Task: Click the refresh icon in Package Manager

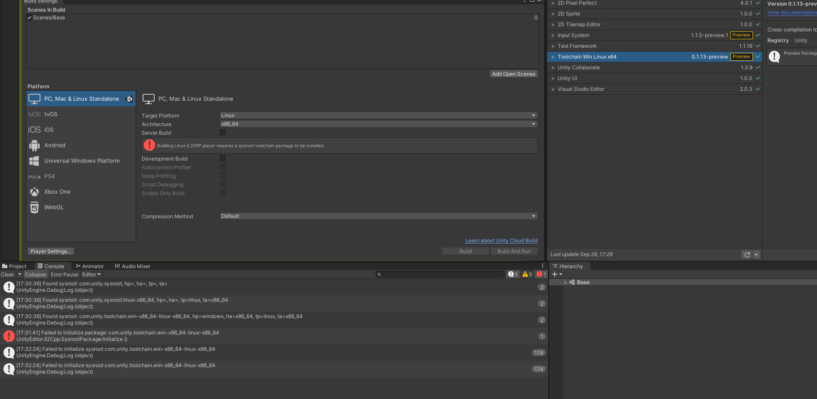Action: pos(746,254)
